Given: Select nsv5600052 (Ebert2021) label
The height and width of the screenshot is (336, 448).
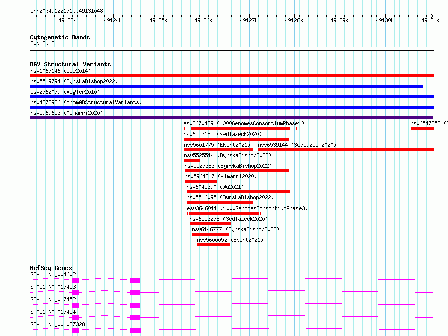Looking at the screenshot, I should [230, 240].
